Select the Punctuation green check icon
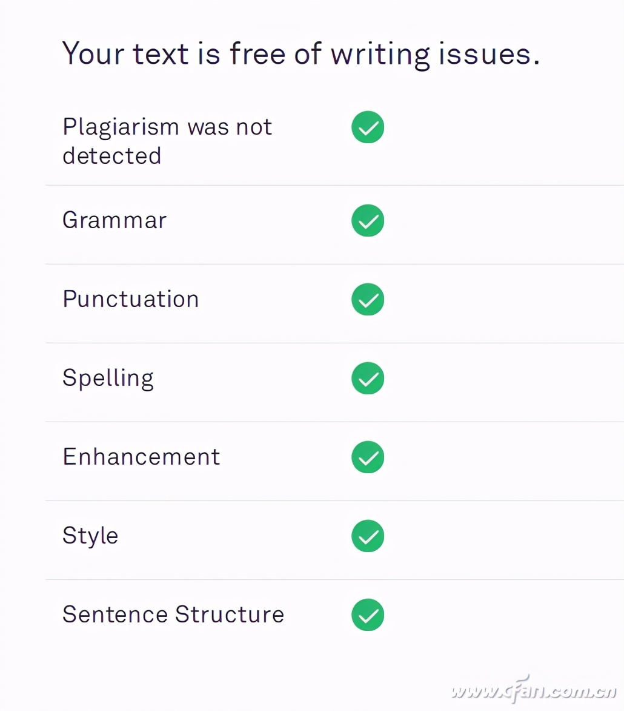624x711 pixels. point(368,299)
